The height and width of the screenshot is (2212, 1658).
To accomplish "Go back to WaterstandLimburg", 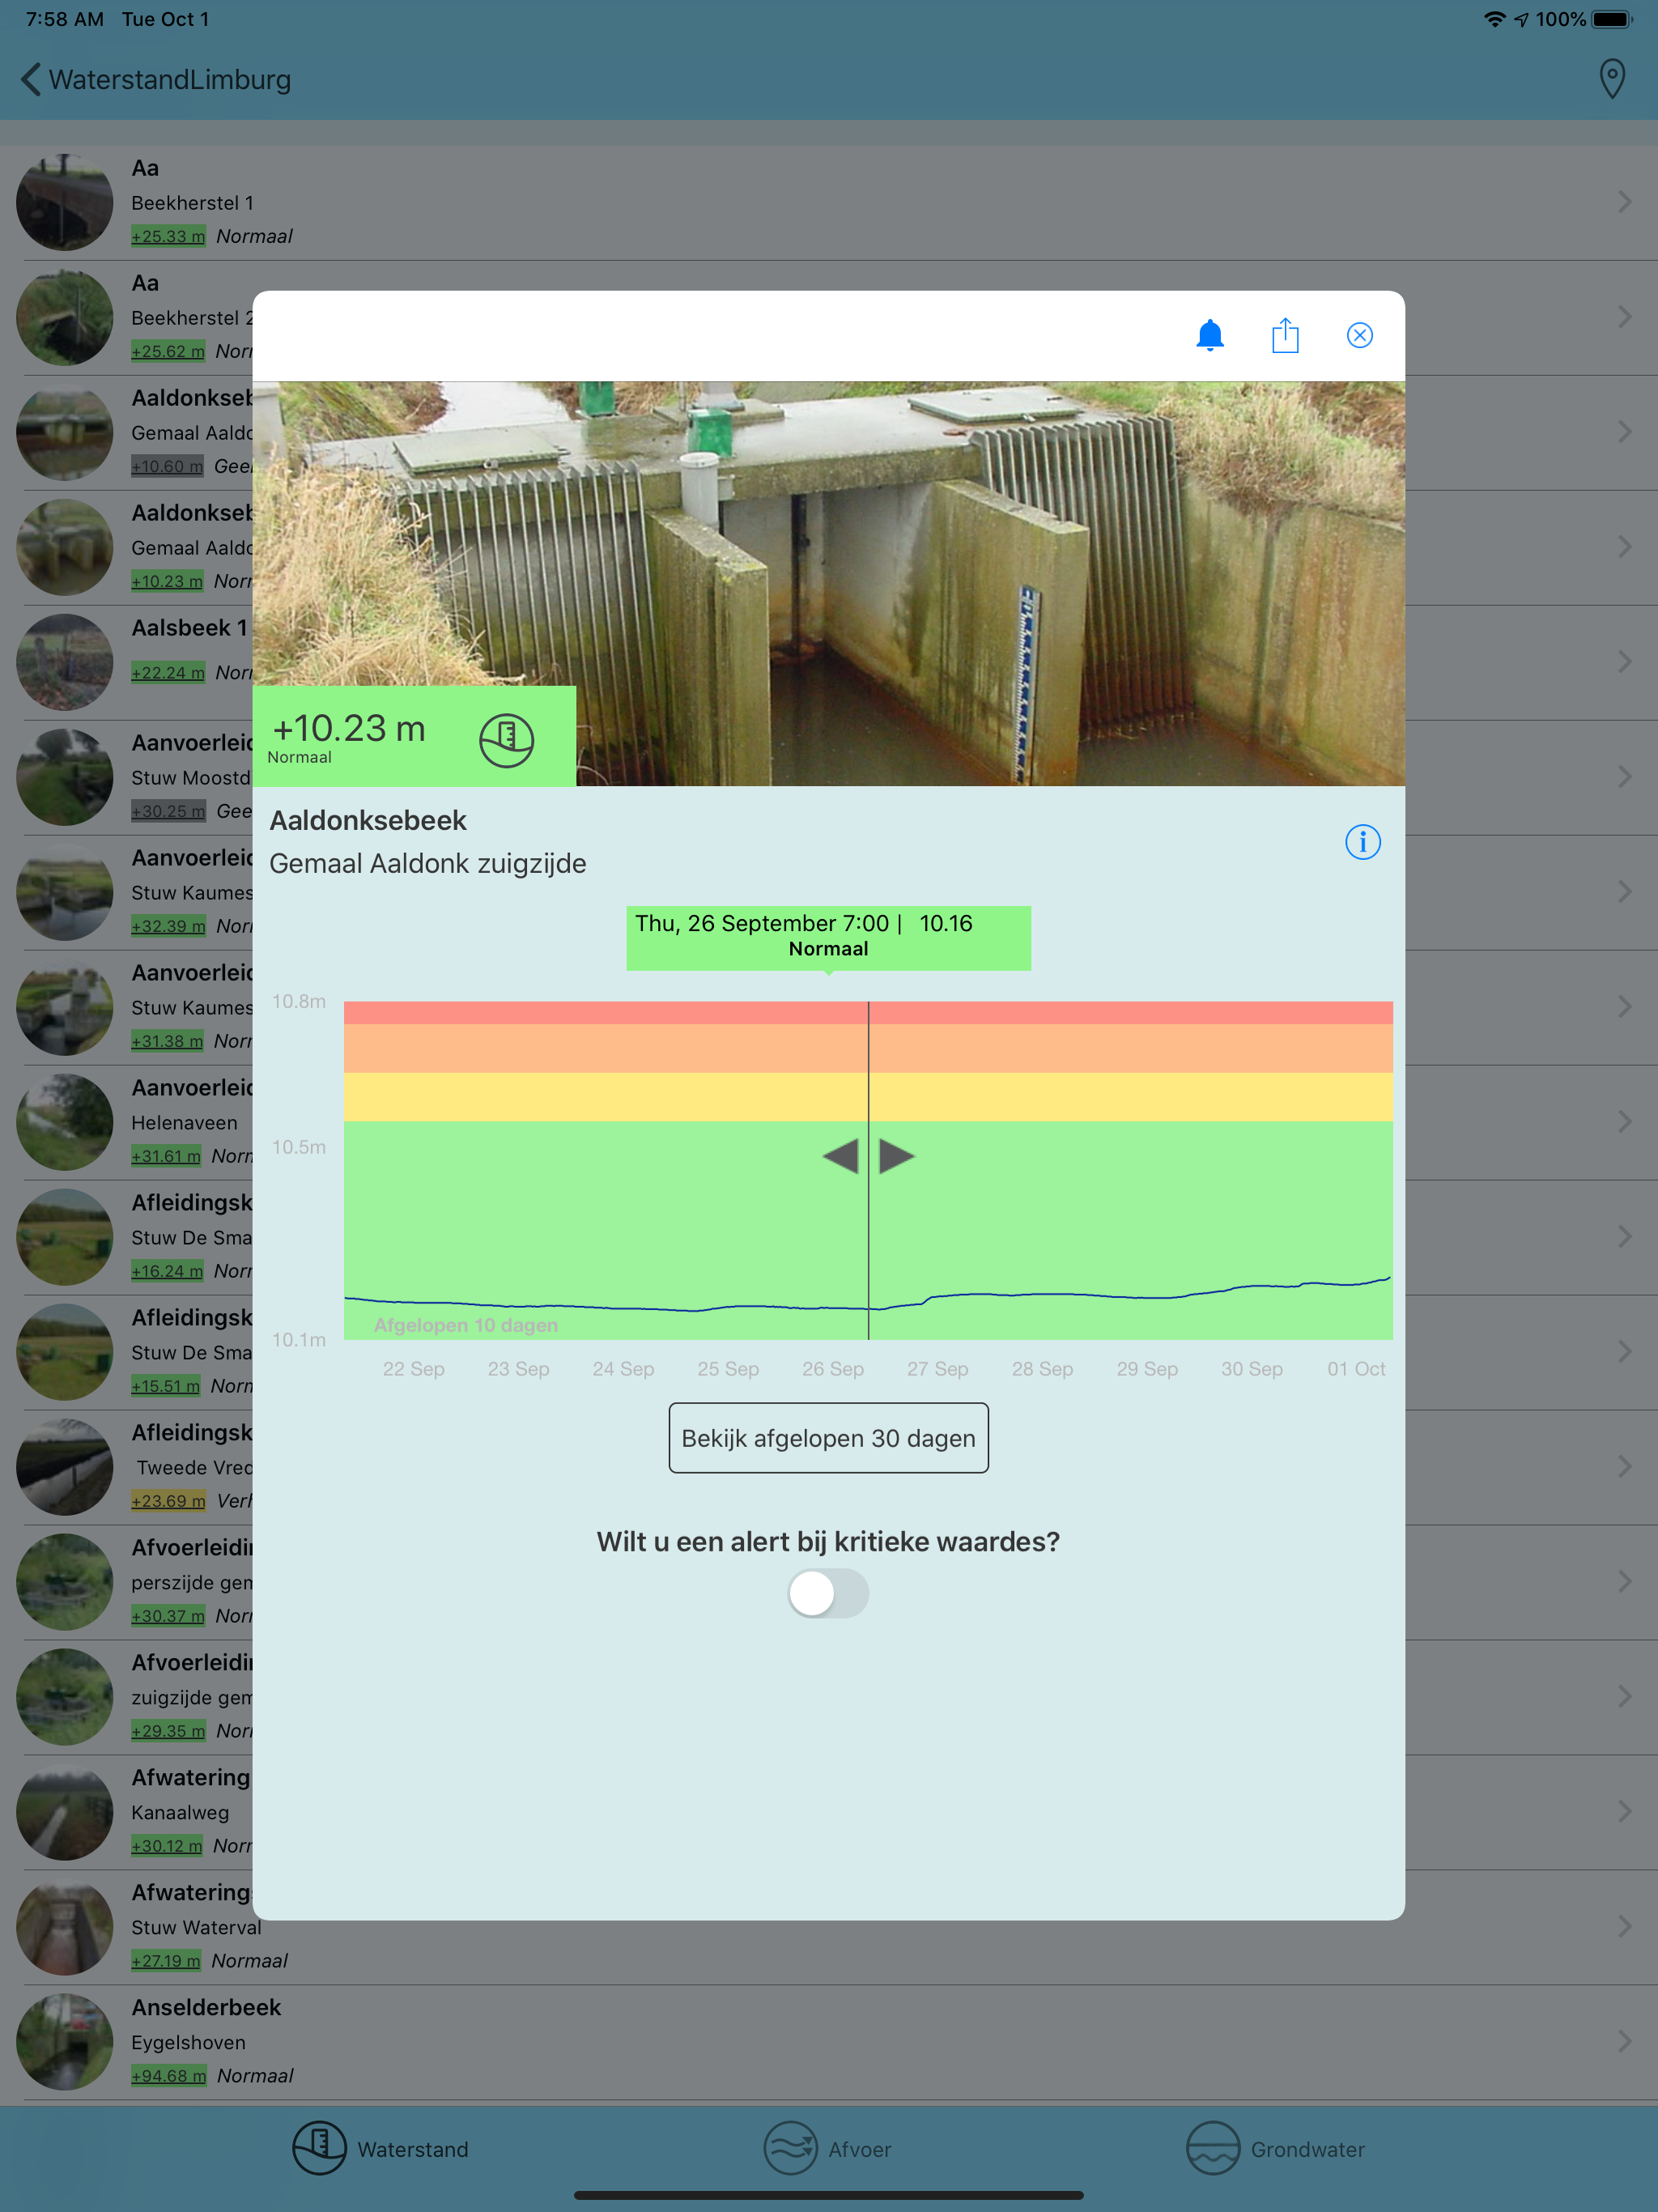I will tap(157, 79).
